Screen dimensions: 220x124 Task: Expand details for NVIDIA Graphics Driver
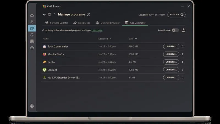coord(183,77)
